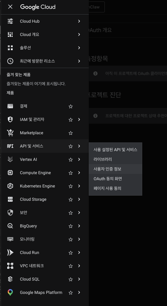Select 사용자 인증 정보 in submenu
167x306 pixels.
coord(115,169)
